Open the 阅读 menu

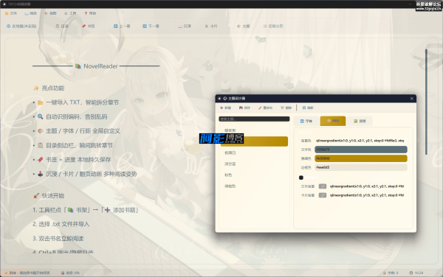tap(30, 13)
